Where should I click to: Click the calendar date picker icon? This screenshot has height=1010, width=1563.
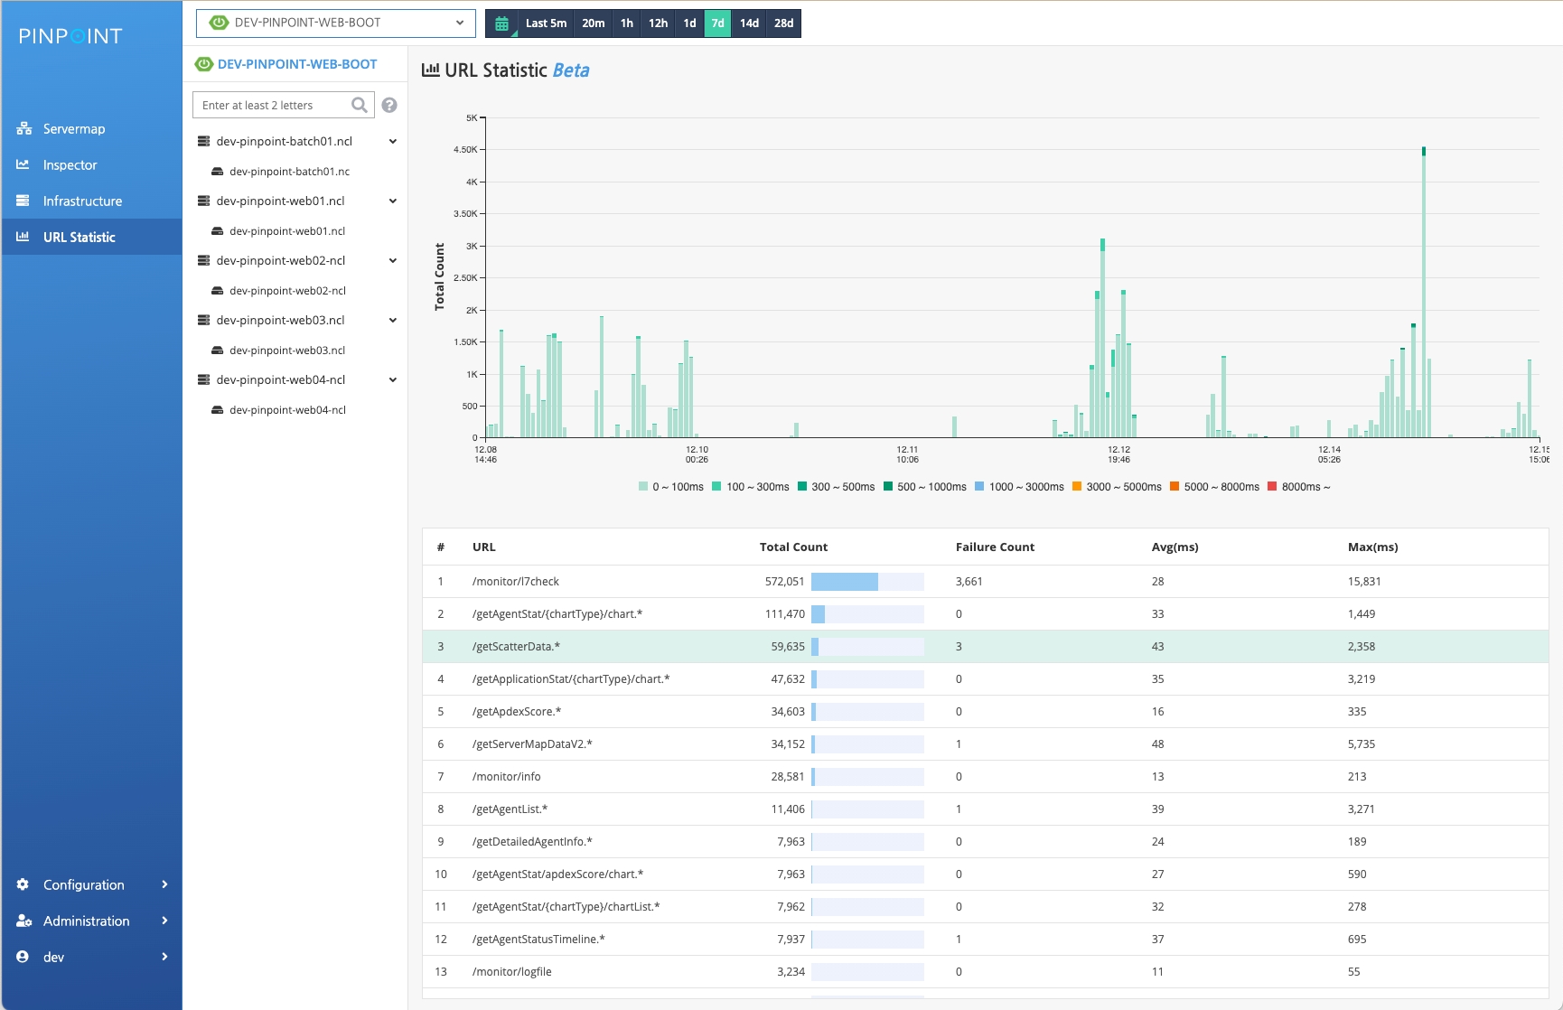(x=501, y=23)
